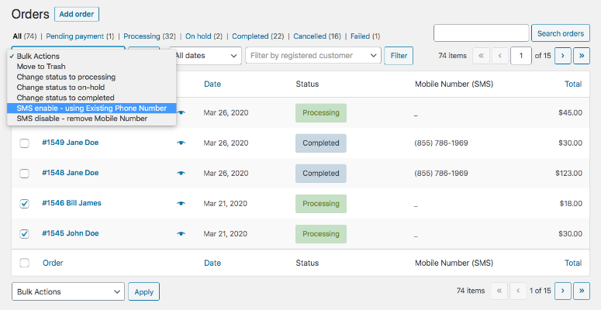This screenshot has width=601, height=310.
Task: Open order #1546 Bill James
Action: (x=71, y=203)
